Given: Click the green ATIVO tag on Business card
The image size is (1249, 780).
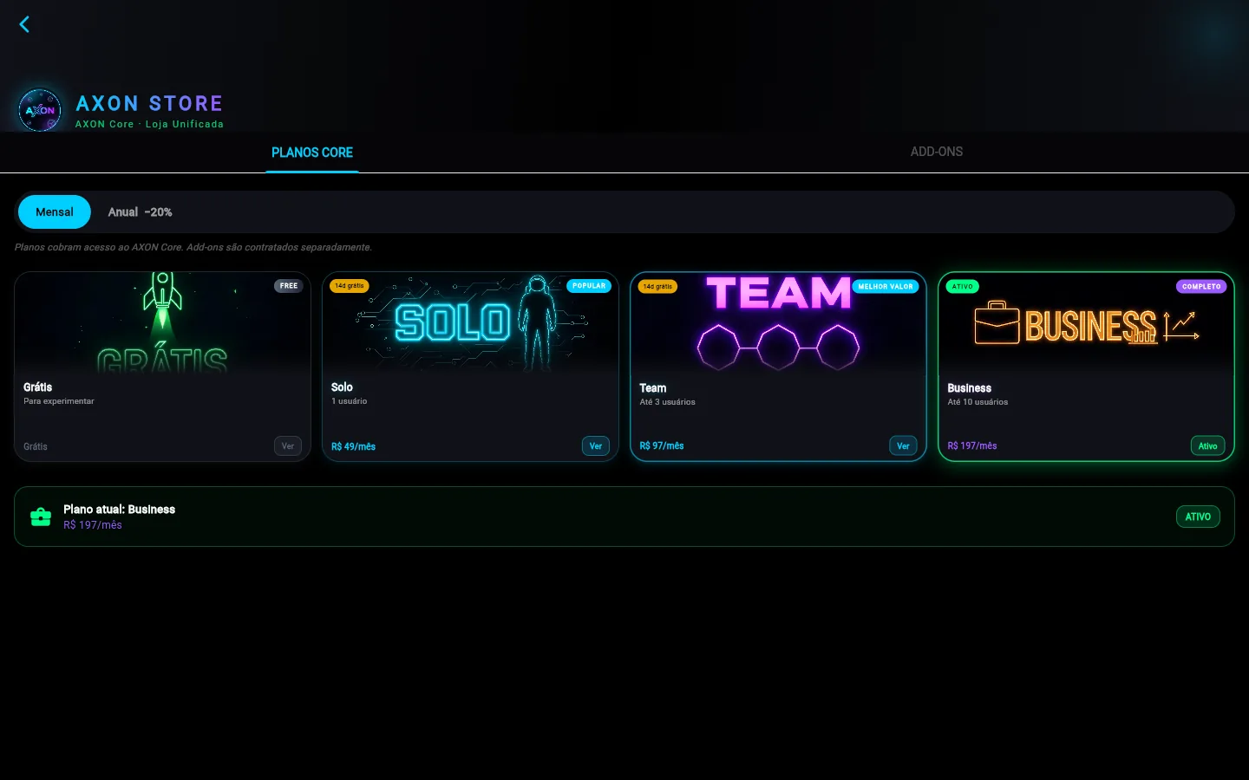Looking at the screenshot, I should click(963, 287).
